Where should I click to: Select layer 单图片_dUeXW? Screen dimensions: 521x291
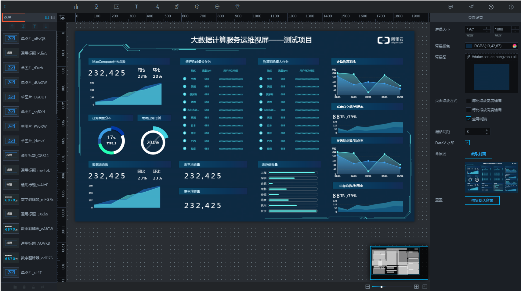(x=29, y=83)
